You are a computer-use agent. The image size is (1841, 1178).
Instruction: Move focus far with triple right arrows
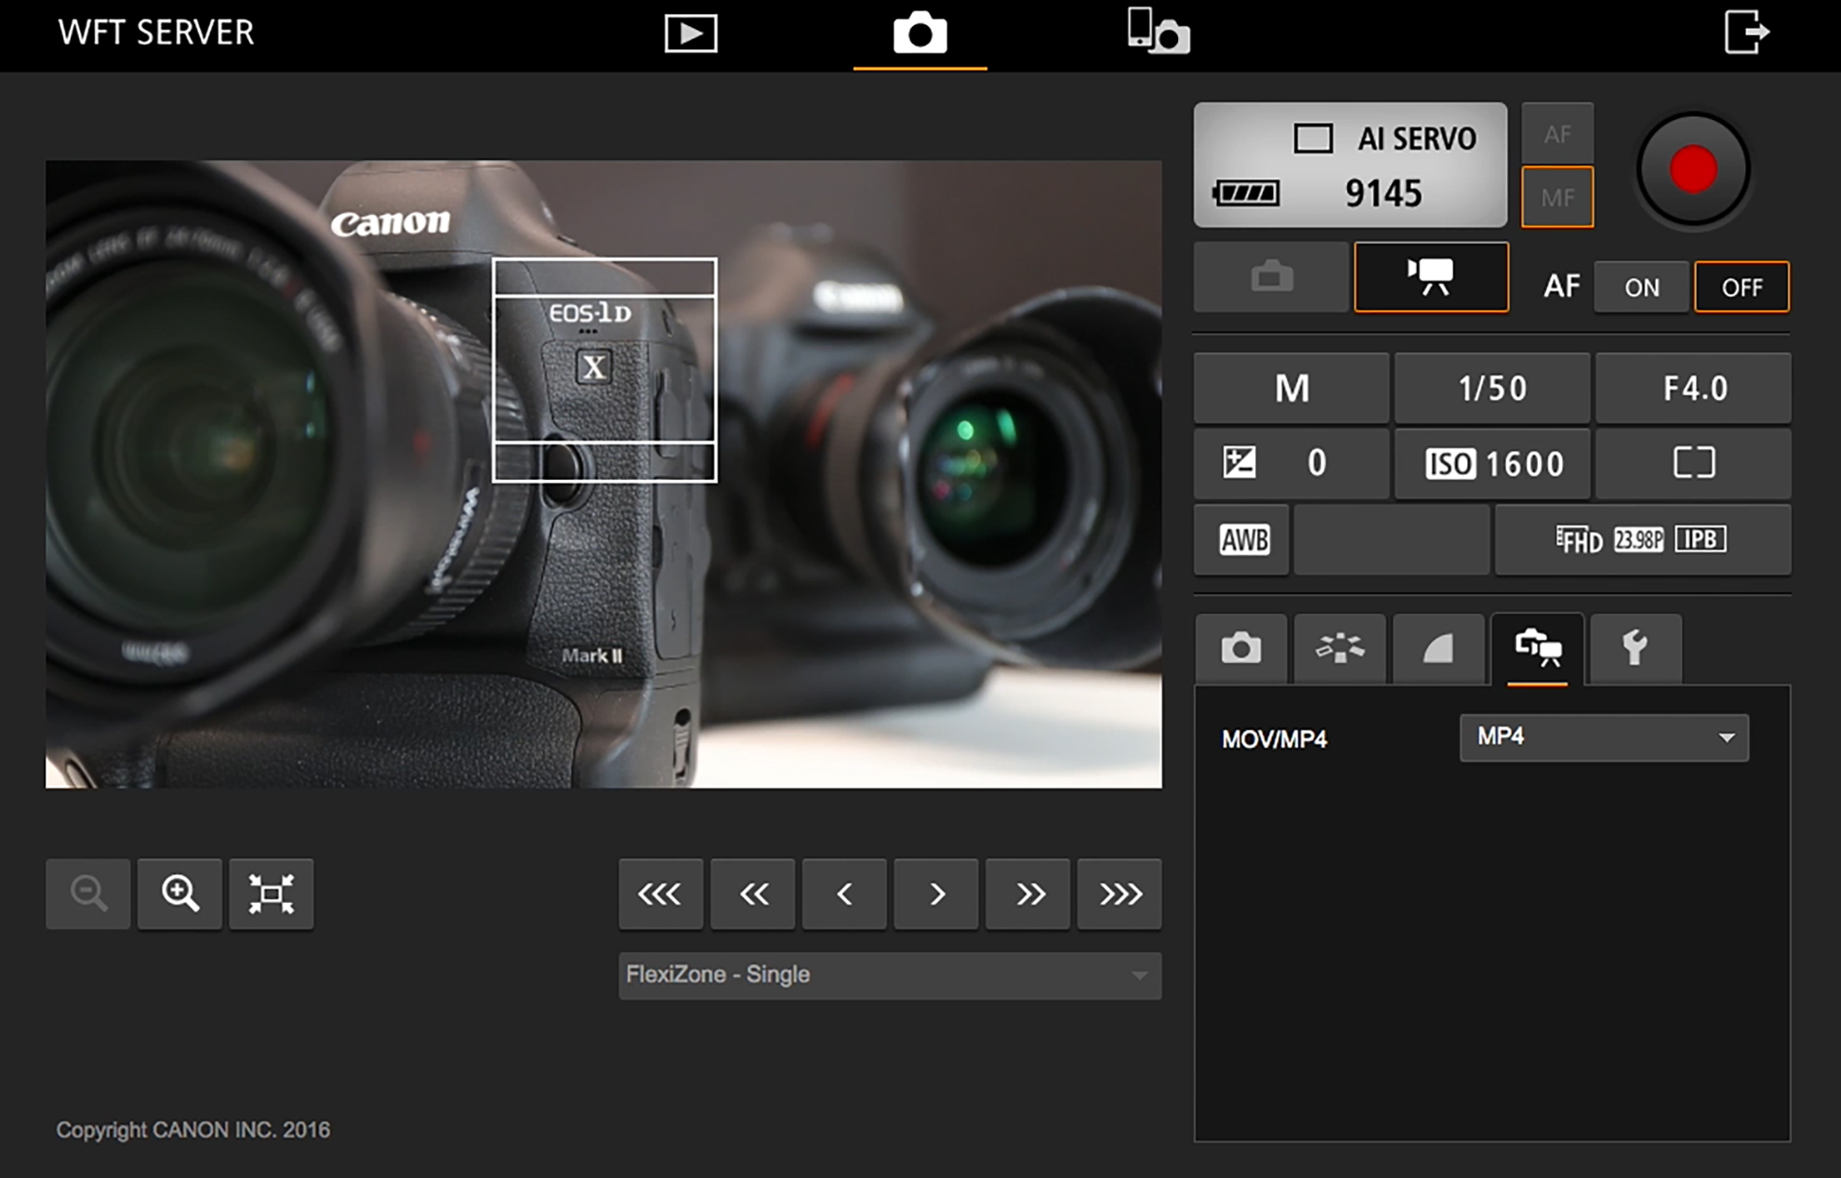(1119, 893)
